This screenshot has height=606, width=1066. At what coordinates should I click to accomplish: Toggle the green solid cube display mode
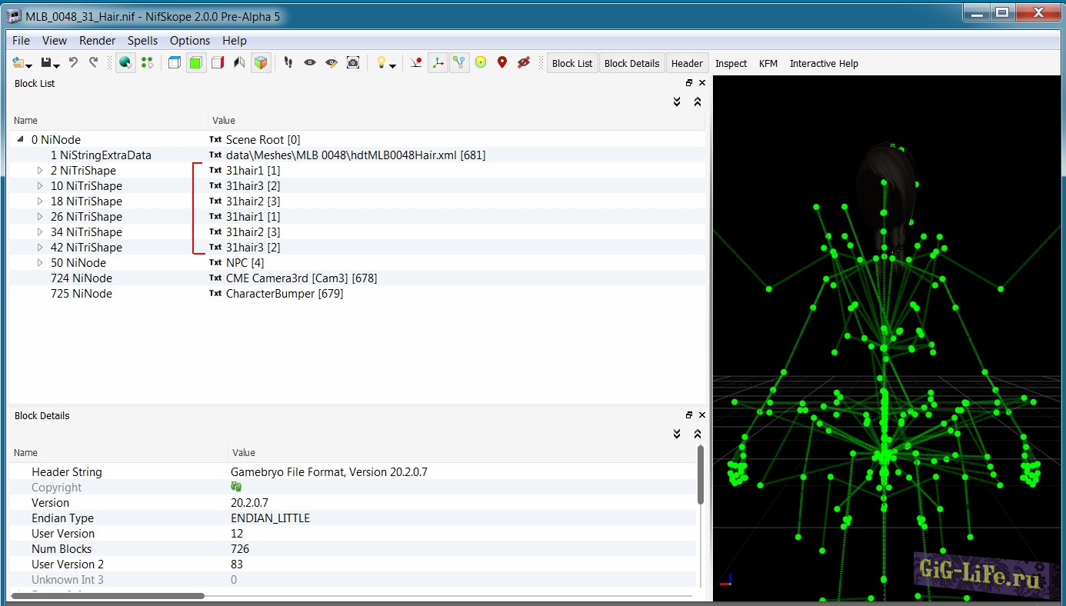(x=196, y=63)
